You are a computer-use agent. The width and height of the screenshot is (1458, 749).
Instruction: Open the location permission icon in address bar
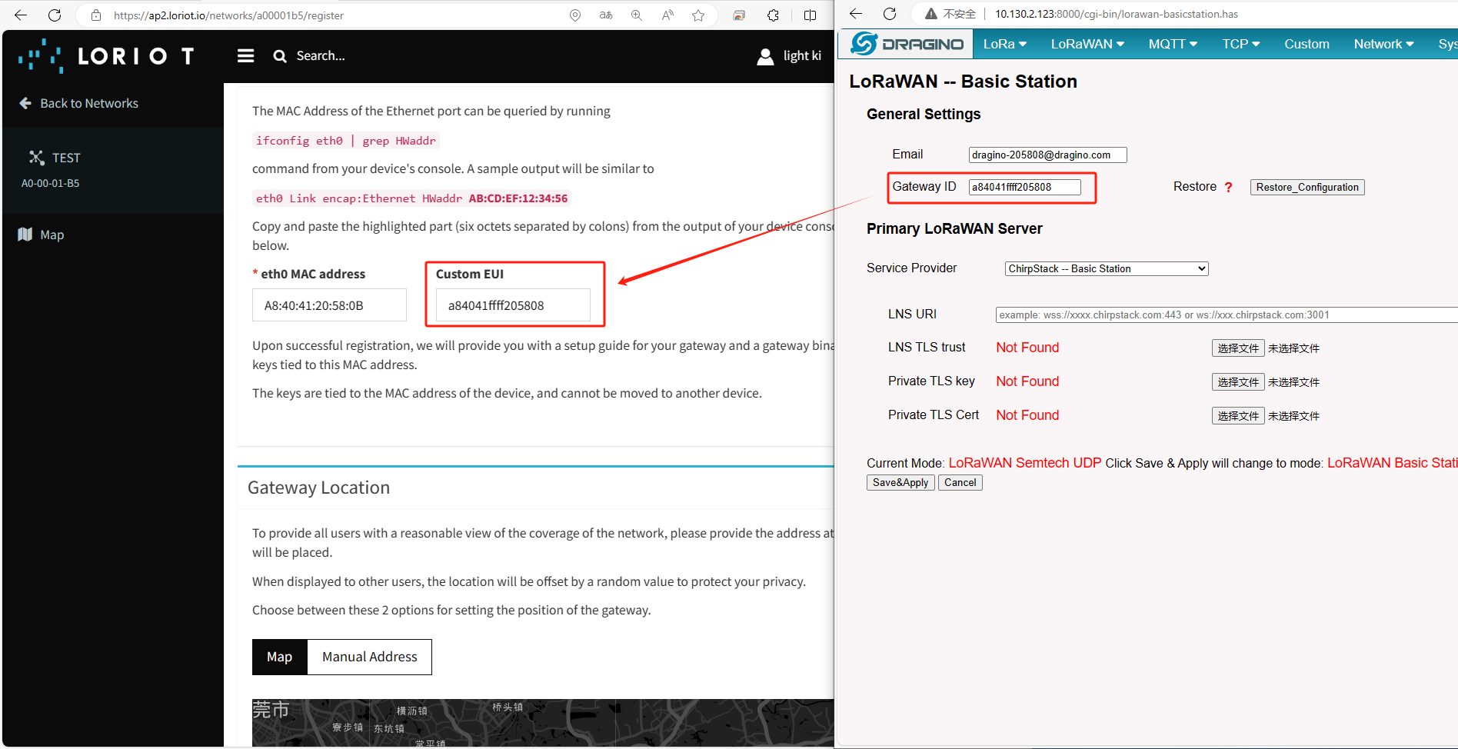coord(575,15)
